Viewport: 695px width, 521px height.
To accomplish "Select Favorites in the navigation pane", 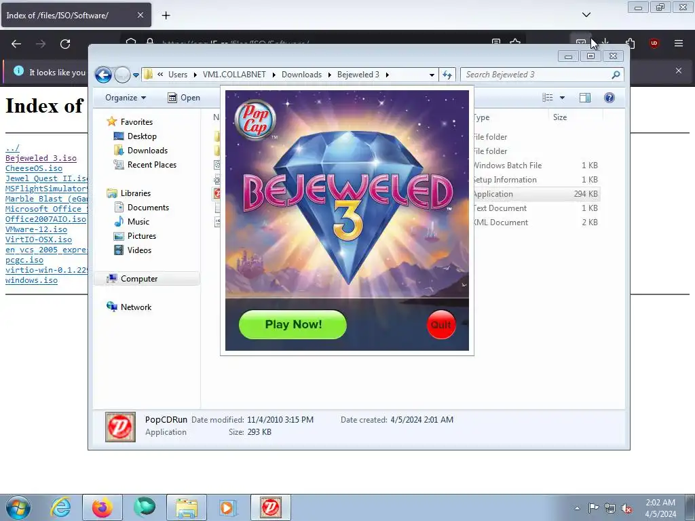I will tap(130, 121).
